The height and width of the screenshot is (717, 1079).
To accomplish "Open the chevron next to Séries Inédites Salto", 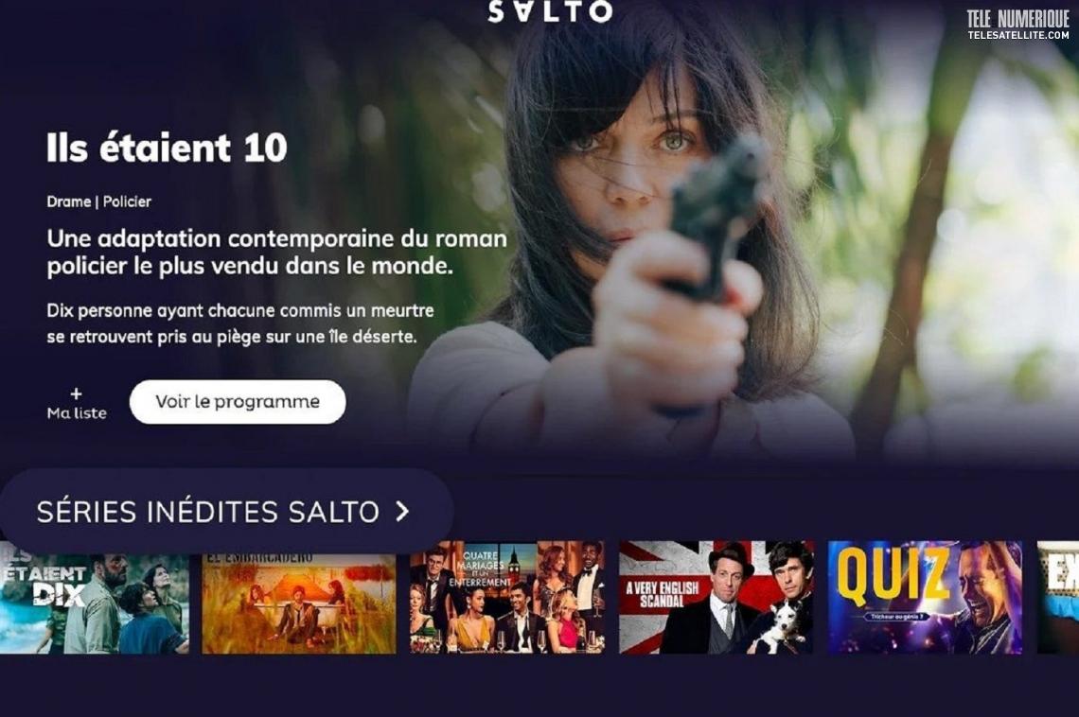I will tap(402, 511).
